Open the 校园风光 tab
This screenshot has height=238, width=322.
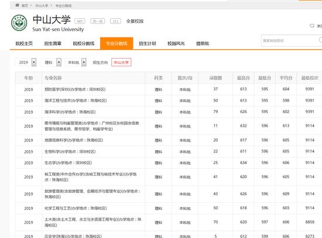(176, 43)
